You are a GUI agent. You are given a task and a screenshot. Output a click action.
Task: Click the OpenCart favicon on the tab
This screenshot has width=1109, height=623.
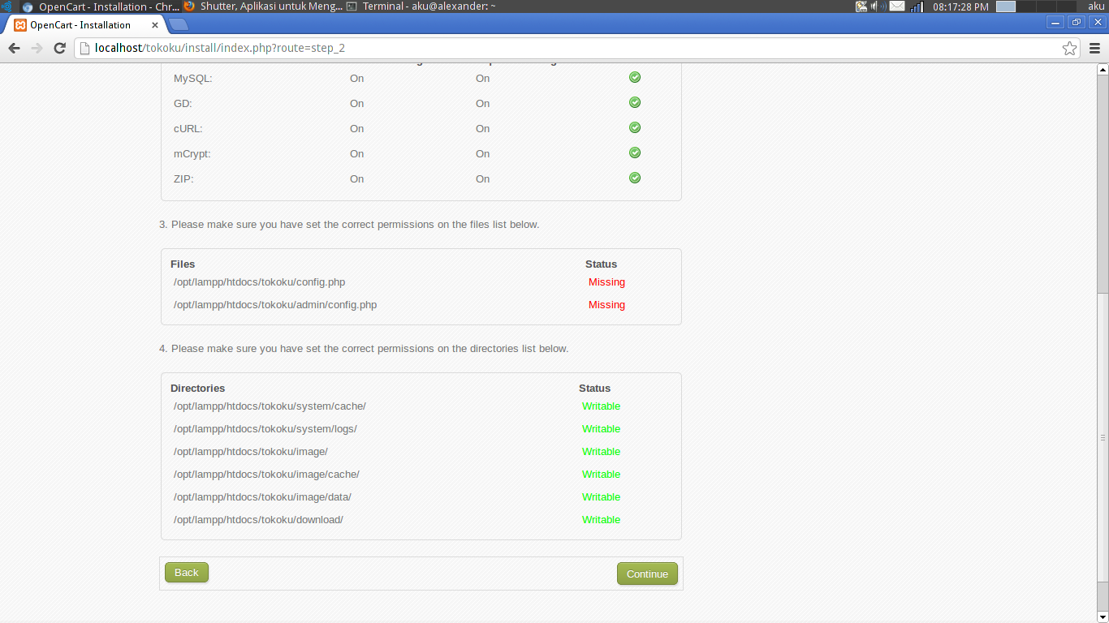pyautogui.click(x=20, y=25)
